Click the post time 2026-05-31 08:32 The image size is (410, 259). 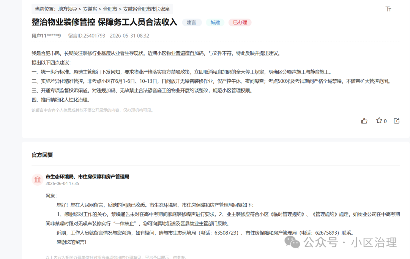coord(129,36)
